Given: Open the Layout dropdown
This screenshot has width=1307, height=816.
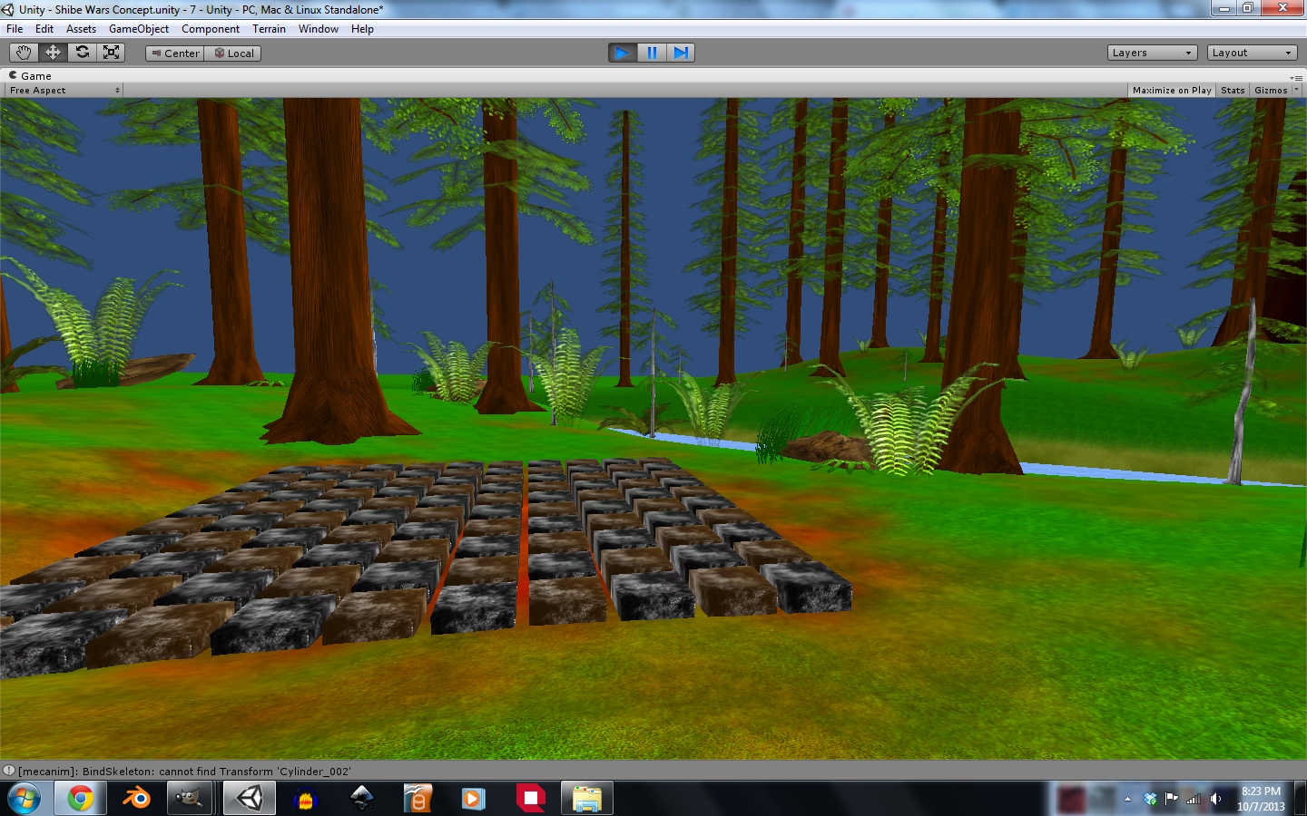Looking at the screenshot, I should pyautogui.click(x=1252, y=53).
